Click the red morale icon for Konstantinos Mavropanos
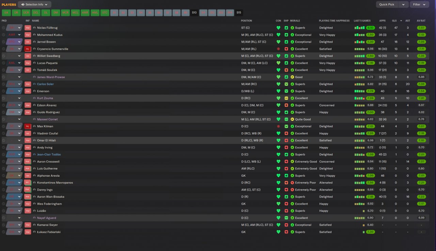The width and height of the screenshot is (436, 251). [292, 182]
